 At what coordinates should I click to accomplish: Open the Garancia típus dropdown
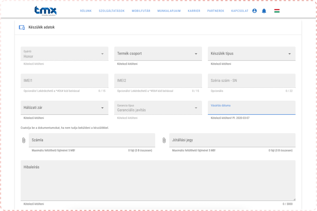pos(158,108)
